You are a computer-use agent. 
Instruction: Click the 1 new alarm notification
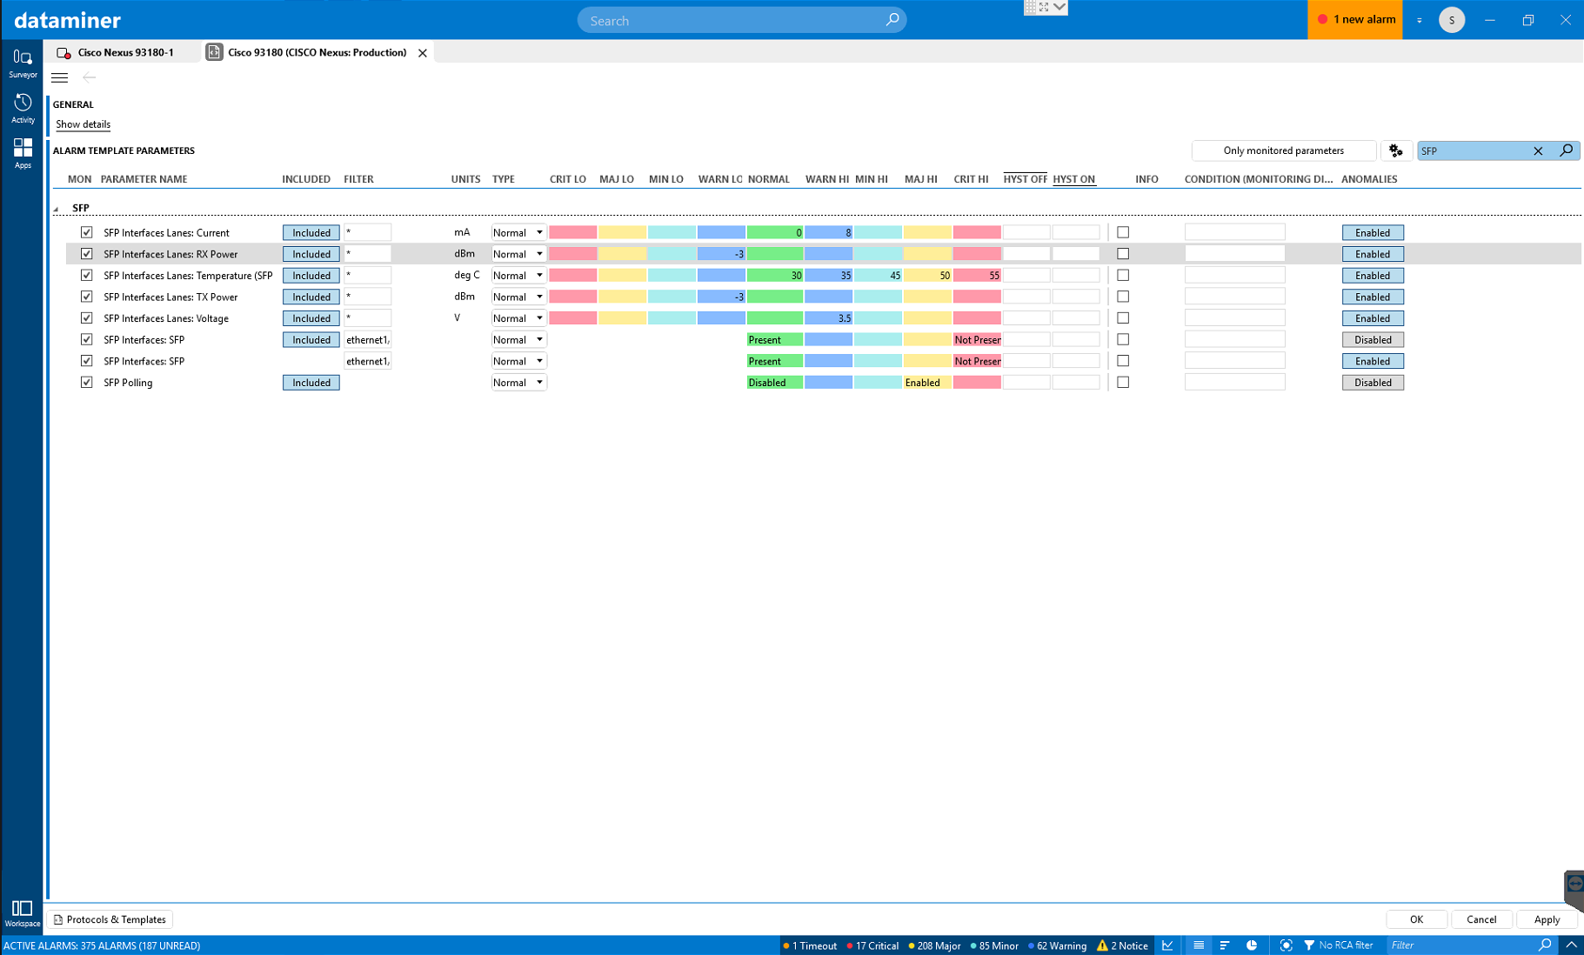tap(1354, 19)
